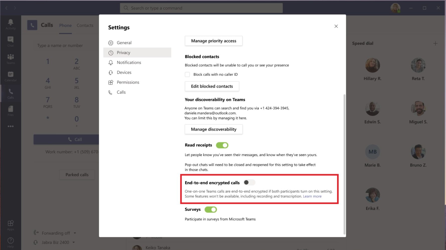Open the more apps ellipsis in sidebar
The image size is (446, 250).
(x=11, y=126)
